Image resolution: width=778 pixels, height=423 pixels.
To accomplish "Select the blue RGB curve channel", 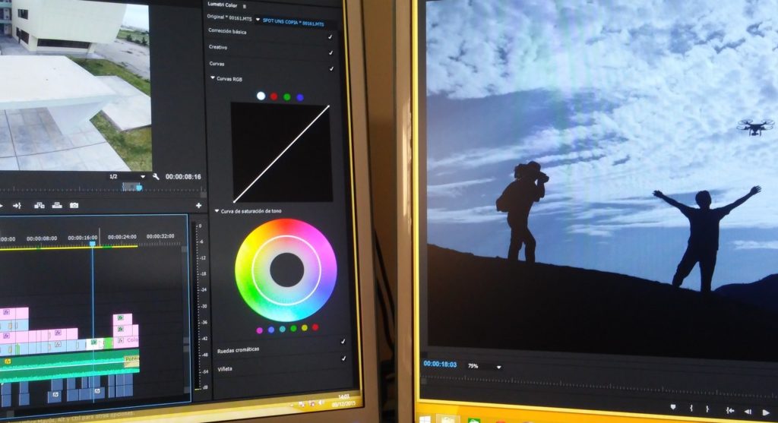I will 299,98.
